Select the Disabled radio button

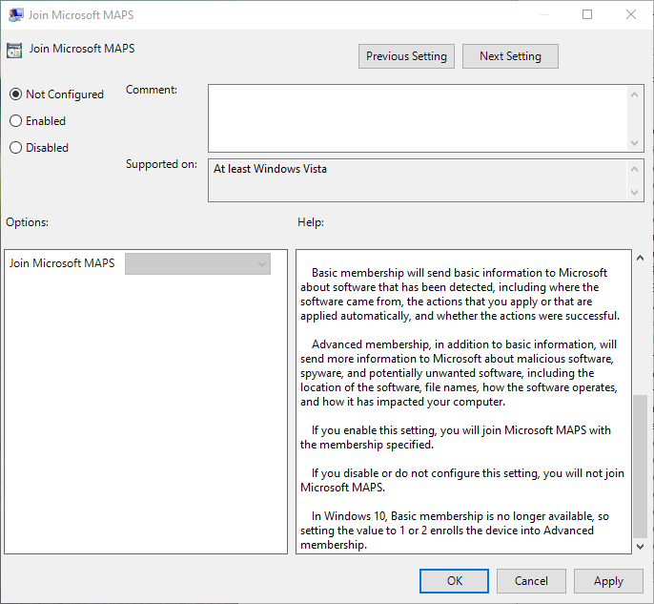(15, 148)
